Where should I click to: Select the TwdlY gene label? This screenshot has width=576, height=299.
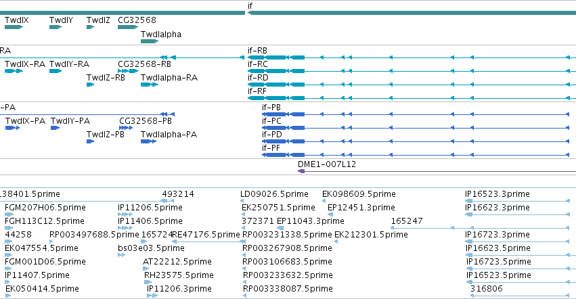[61, 20]
